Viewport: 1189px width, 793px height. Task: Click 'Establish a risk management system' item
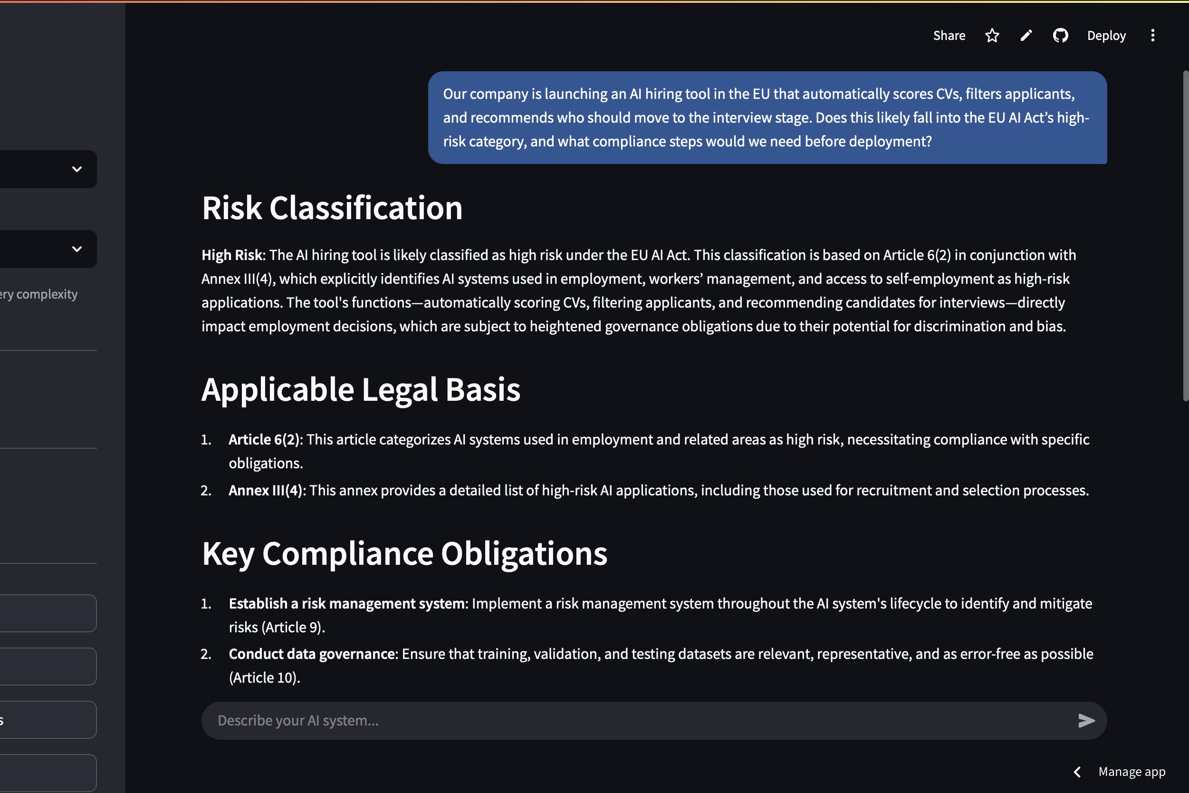pos(661,615)
